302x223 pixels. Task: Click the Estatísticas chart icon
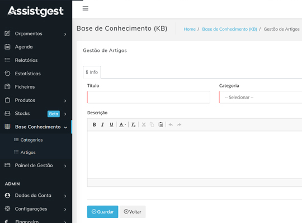(7, 74)
